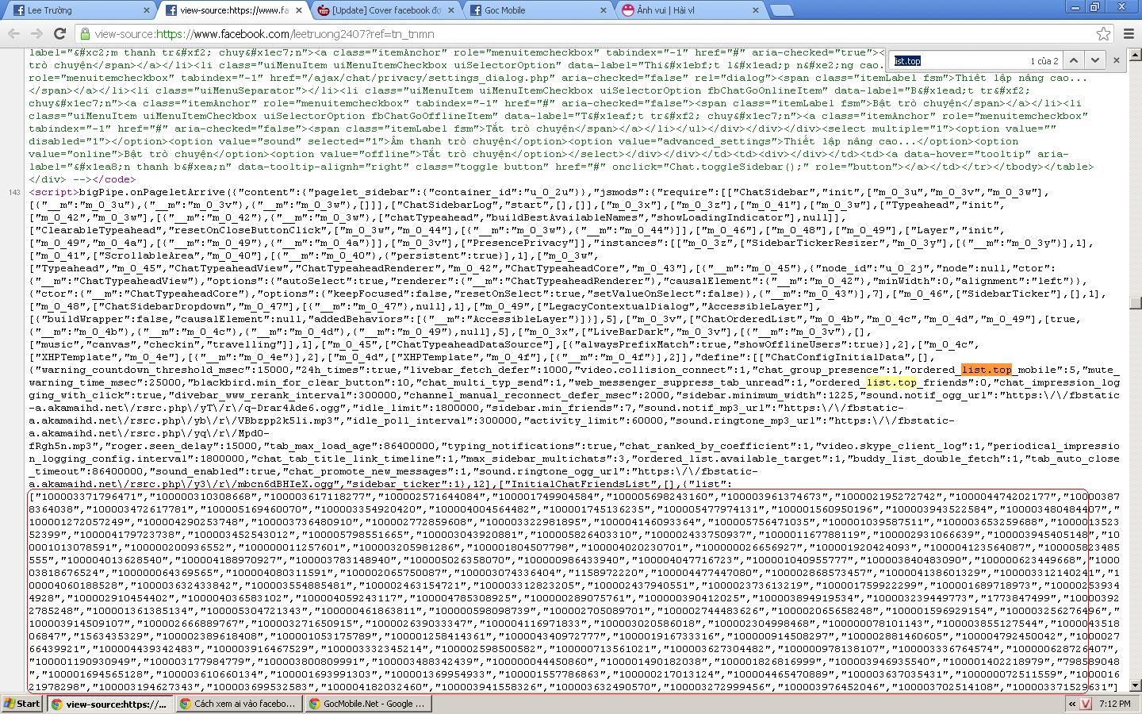Reload the current page
This screenshot has width=1142, height=714.
(x=59, y=33)
